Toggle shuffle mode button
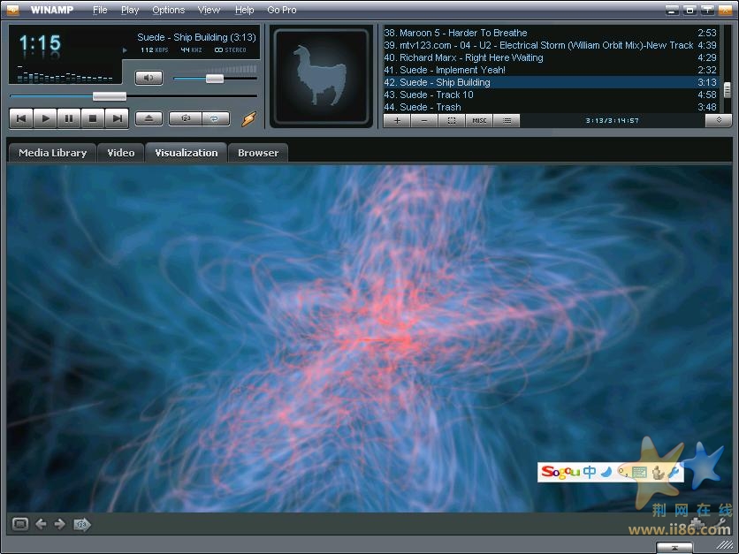Image resolution: width=739 pixels, height=554 pixels. pyautogui.click(x=186, y=118)
